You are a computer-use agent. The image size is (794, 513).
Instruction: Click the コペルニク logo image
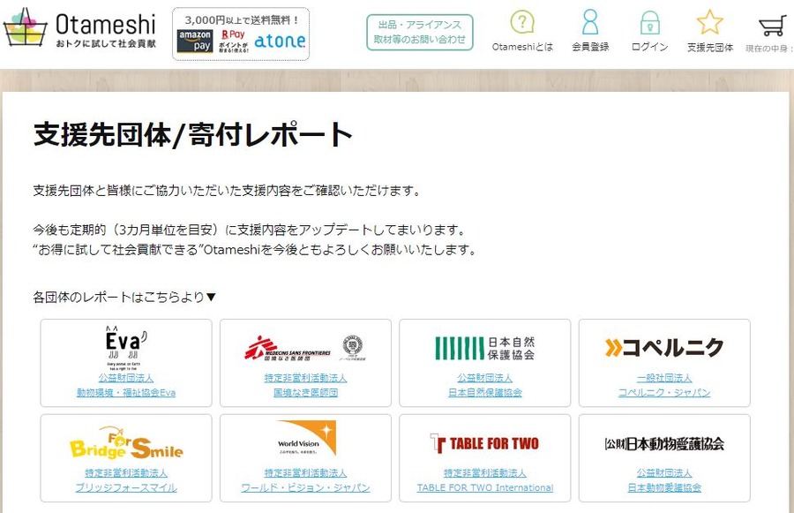[664, 348]
